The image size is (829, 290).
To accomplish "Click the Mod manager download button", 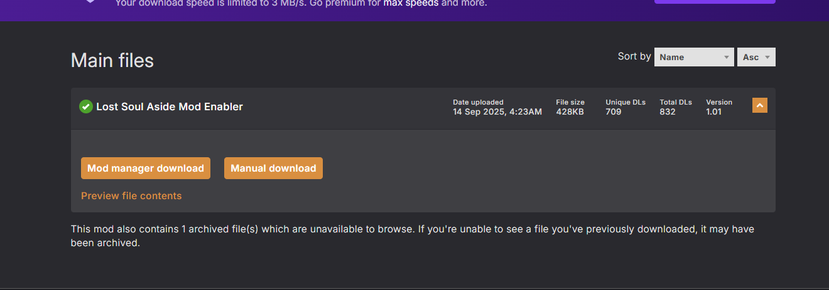I will (146, 168).
